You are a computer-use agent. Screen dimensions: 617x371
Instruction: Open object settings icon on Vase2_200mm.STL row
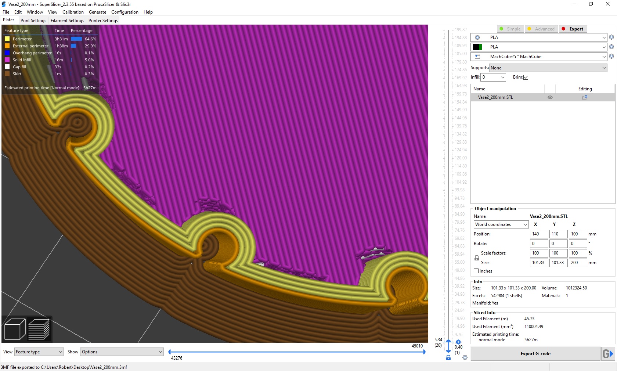click(x=585, y=97)
